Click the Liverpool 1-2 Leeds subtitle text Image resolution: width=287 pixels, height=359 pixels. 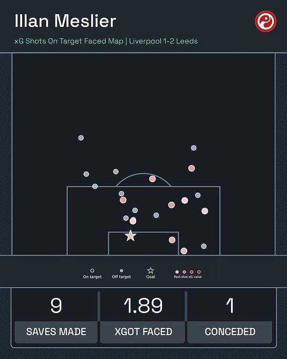pyautogui.click(x=164, y=41)
